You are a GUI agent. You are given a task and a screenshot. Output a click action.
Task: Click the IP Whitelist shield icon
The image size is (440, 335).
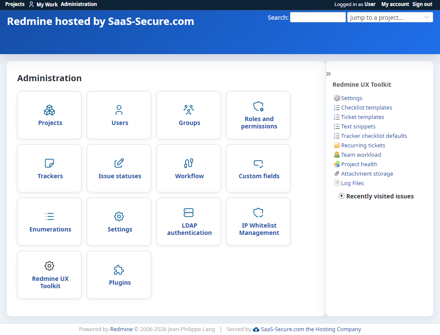tap(258, 213)
